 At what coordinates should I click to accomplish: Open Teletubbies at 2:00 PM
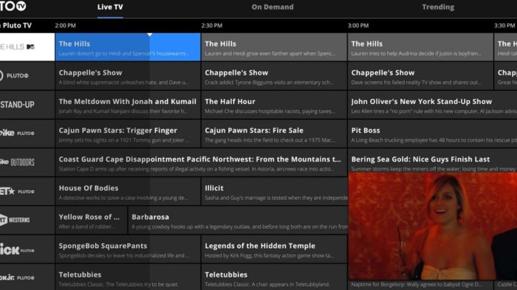[x=128, y=277]
